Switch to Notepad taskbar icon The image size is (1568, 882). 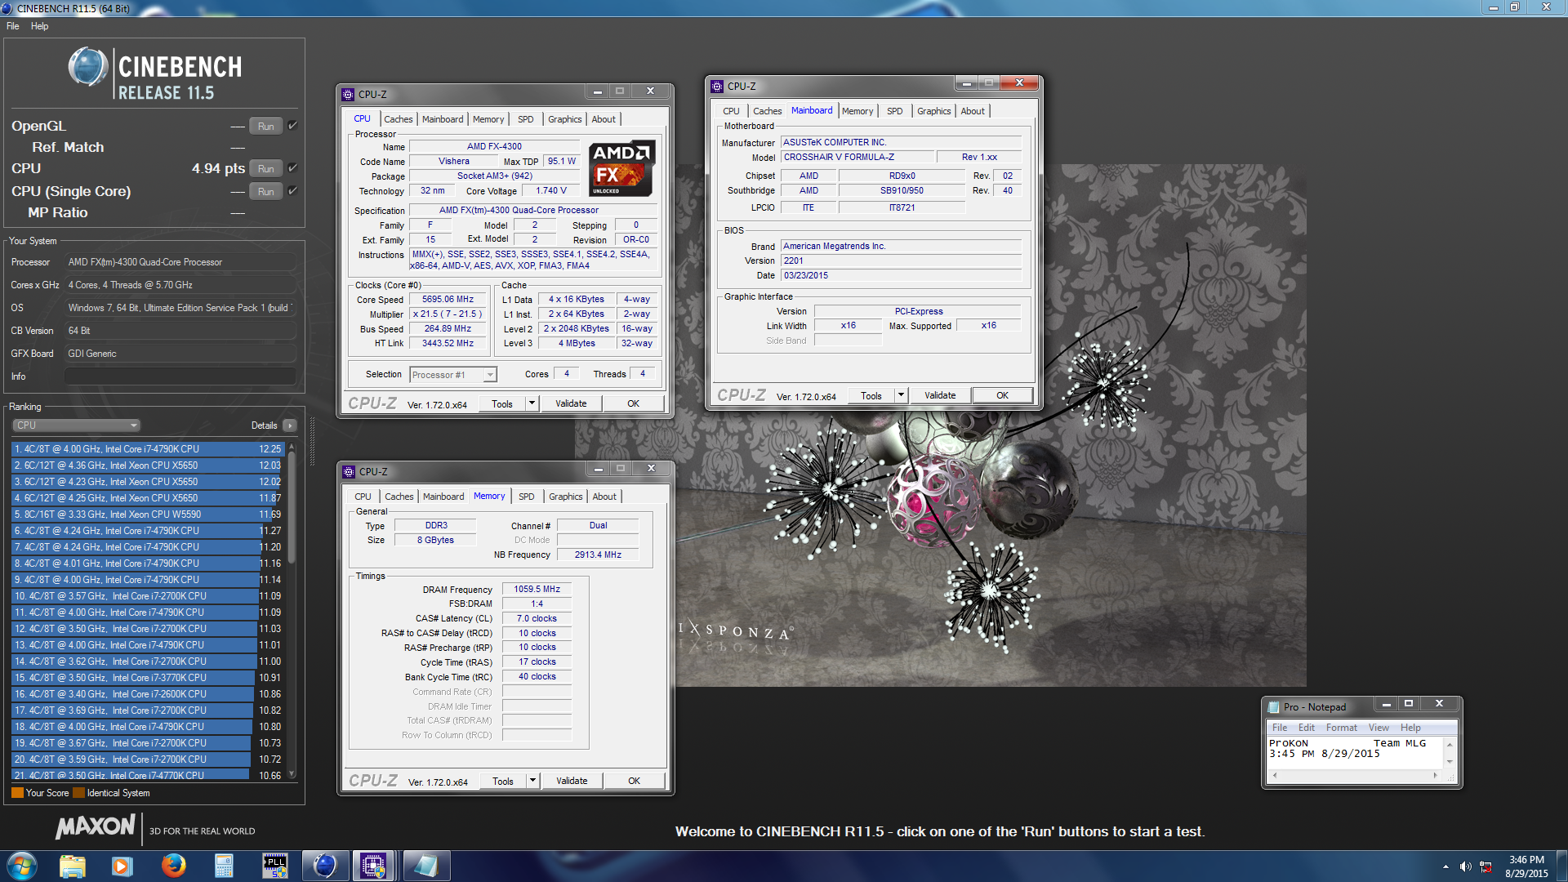pyautogui.click(x=425, y=866)
